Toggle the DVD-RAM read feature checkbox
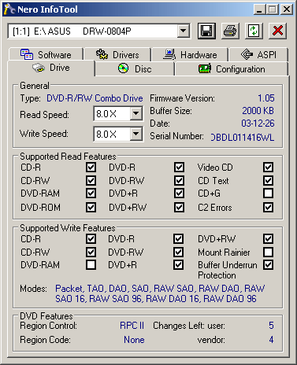This screenshot has height=365, width=297. click(91, 194)
